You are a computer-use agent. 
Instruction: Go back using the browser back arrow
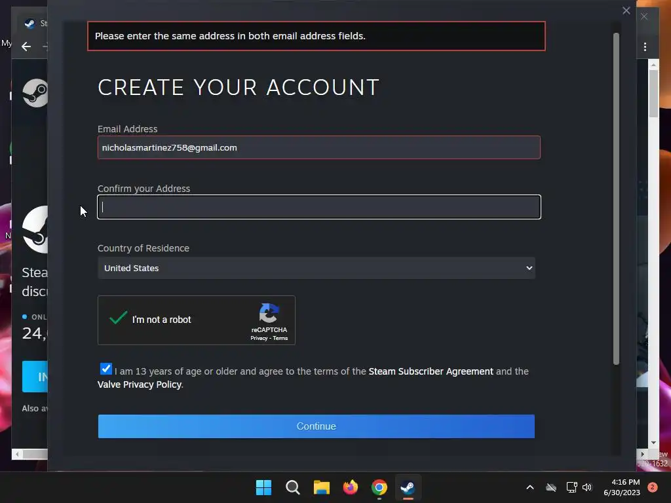click(x=26, y=47)
